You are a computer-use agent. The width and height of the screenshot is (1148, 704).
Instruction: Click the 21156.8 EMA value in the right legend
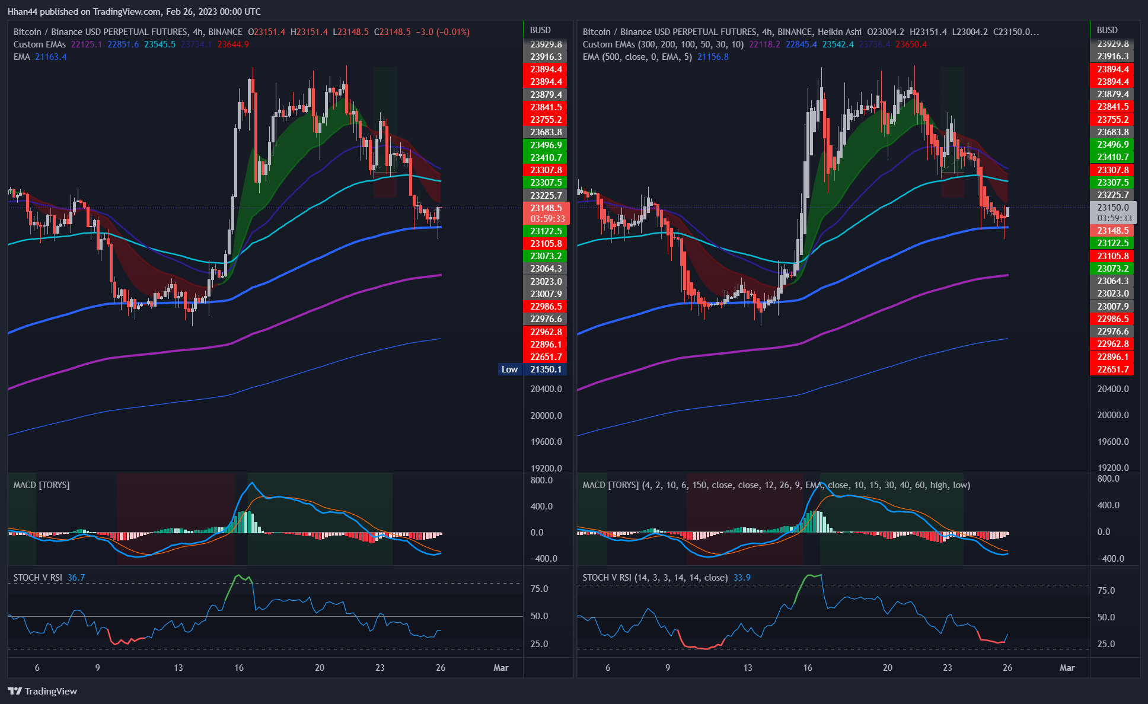[x=713, y=57]
